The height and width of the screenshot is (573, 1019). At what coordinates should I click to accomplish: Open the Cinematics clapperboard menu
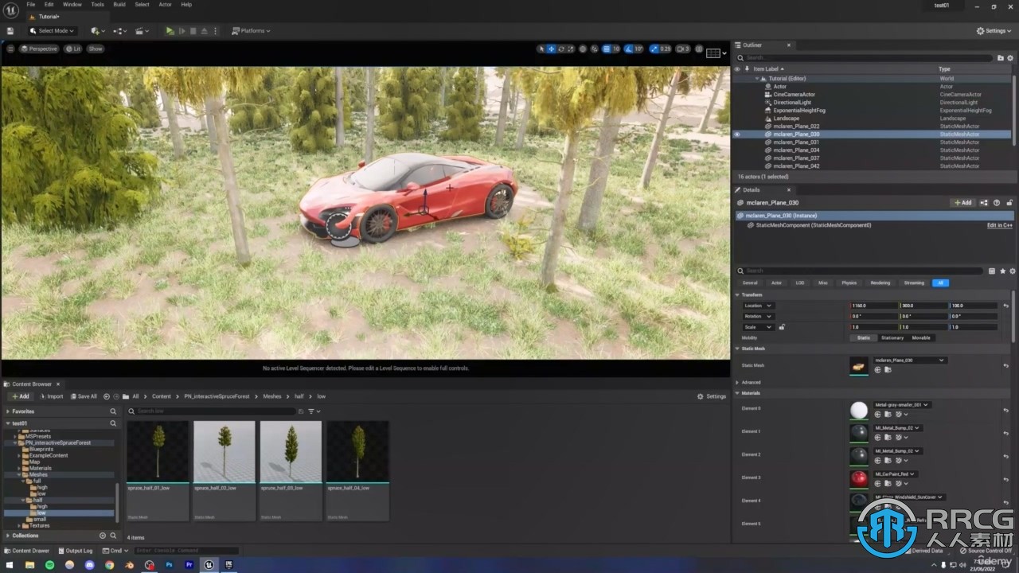141,31
